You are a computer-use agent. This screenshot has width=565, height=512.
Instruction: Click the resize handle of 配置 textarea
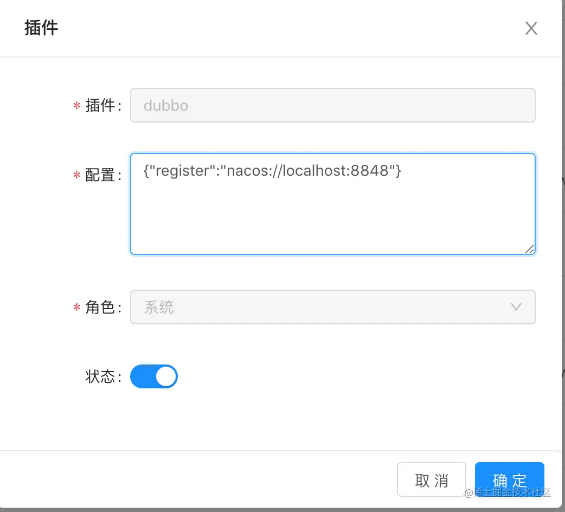point(530,250)
